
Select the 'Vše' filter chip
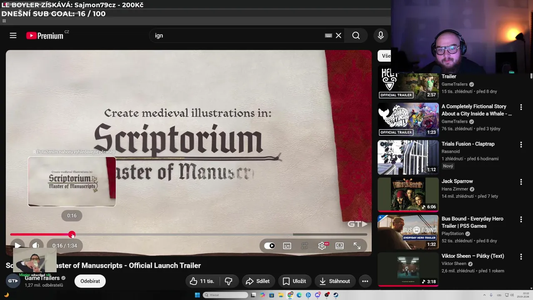tap(384, 56)
